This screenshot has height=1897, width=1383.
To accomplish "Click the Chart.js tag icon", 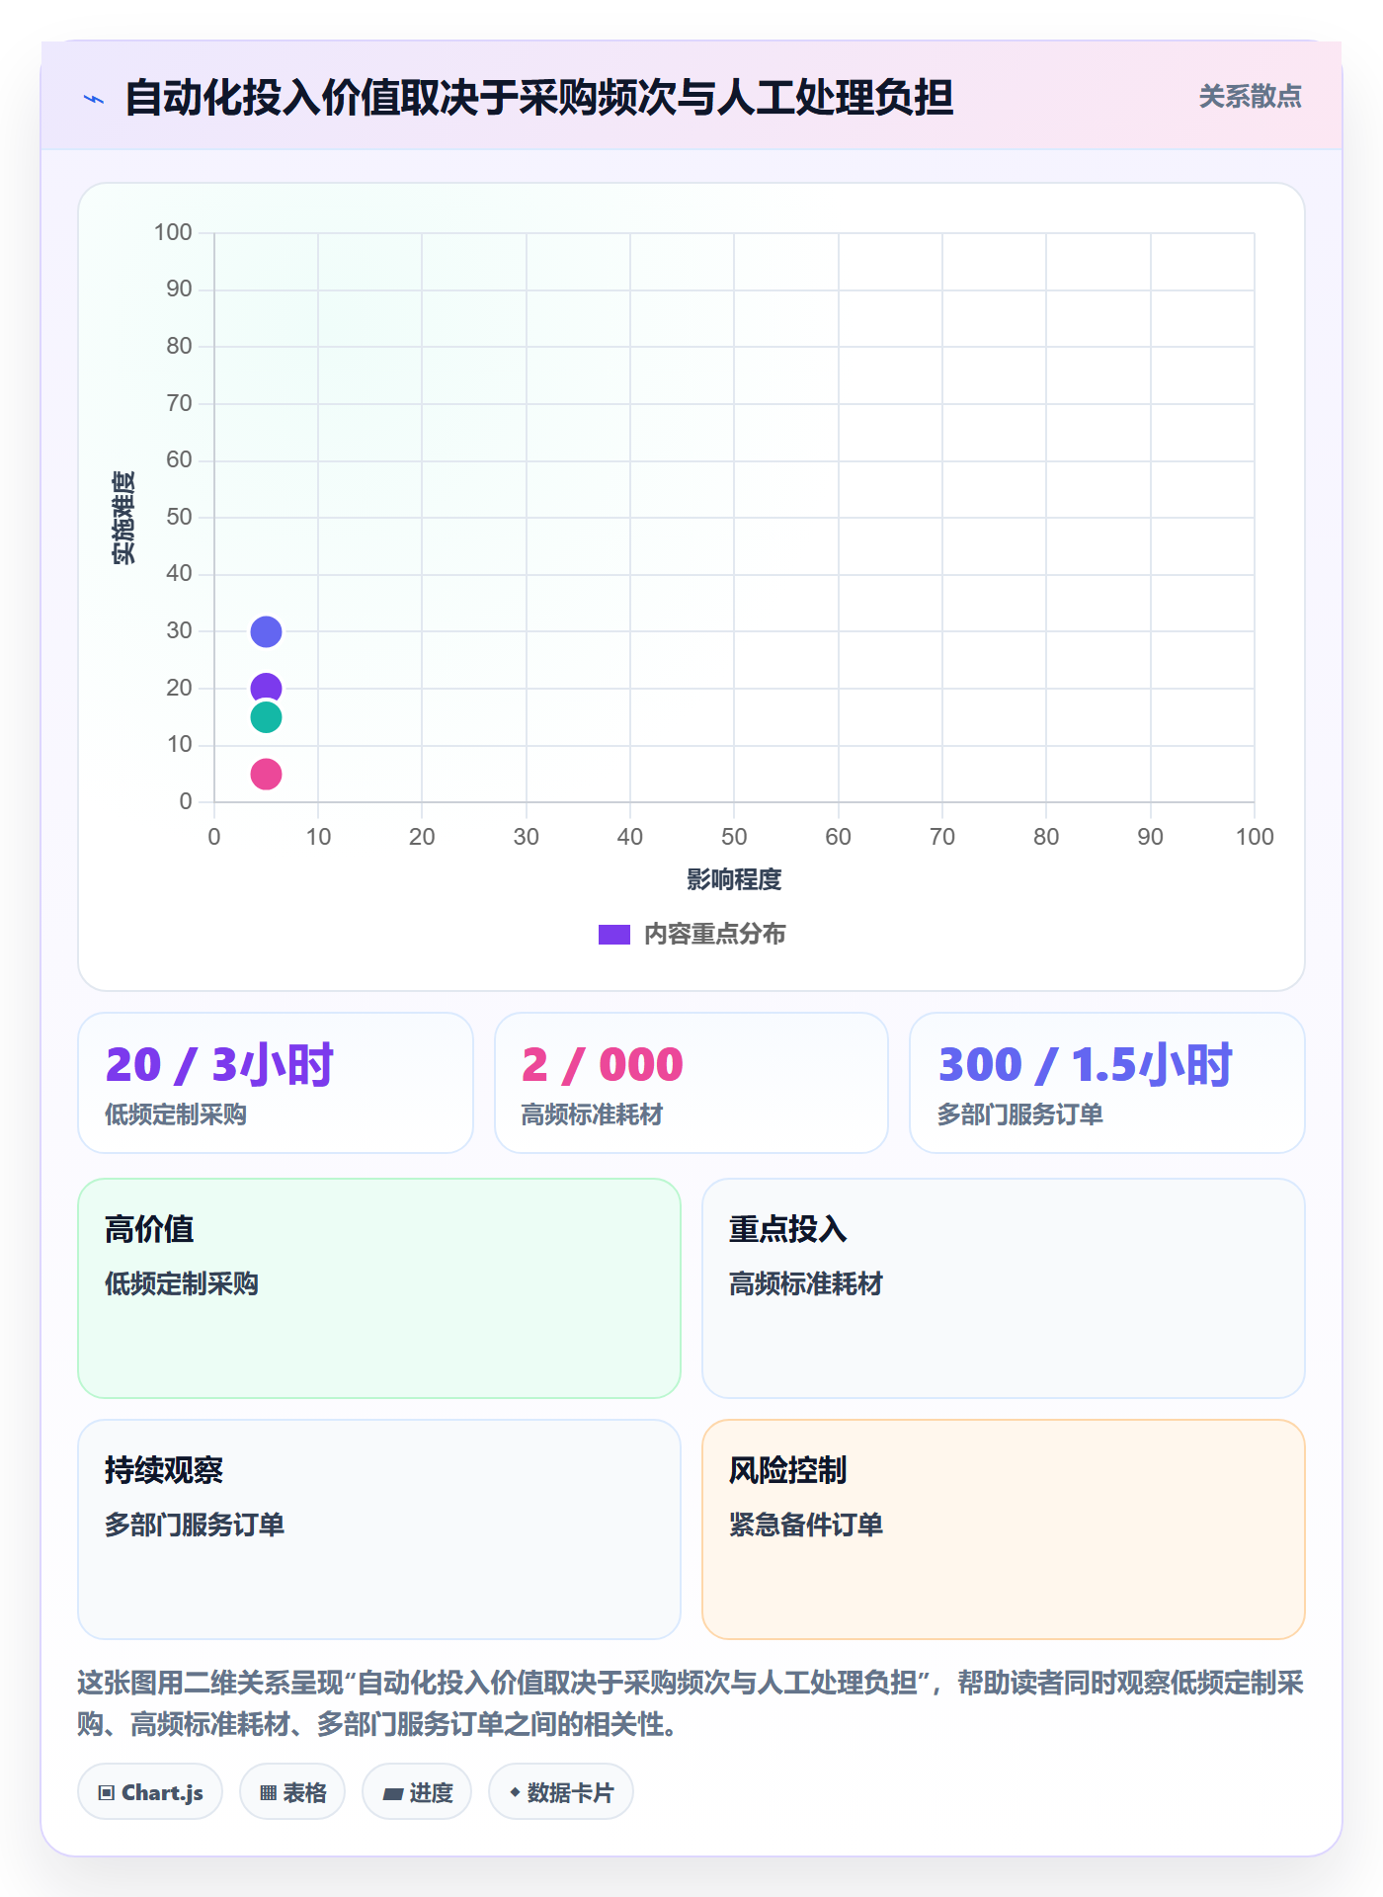I will 107,1793.
